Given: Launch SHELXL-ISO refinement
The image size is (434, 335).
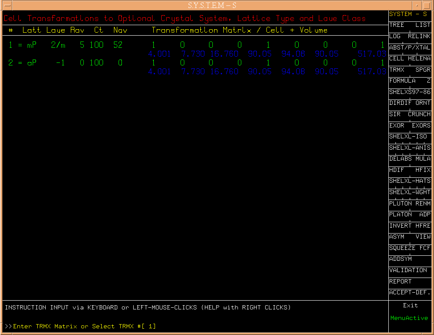Looking at the screenshot, I should click(x=408, y=136).
